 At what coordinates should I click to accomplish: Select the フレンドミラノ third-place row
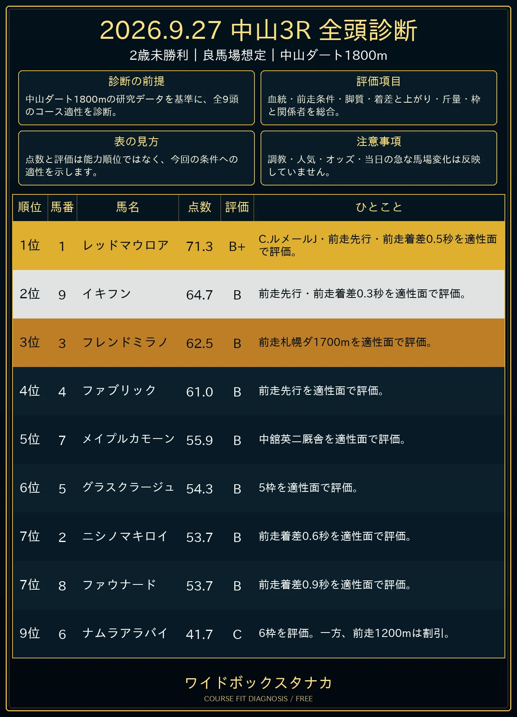258,343
